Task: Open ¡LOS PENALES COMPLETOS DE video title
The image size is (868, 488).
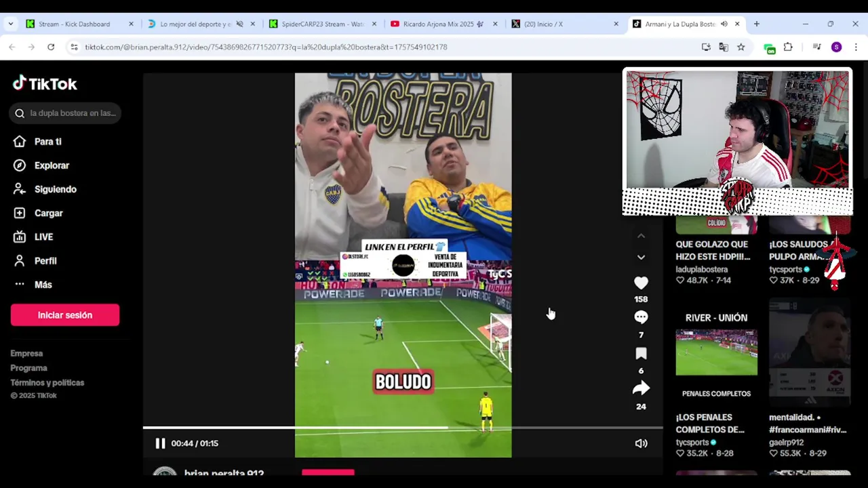Action: click(710, 424)
